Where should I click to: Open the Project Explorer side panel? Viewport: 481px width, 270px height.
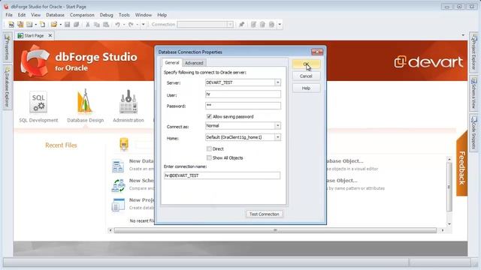[x=473, y=52]
